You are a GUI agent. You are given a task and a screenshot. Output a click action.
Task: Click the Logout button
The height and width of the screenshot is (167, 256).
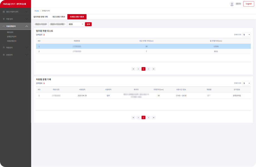coord(248,4)
